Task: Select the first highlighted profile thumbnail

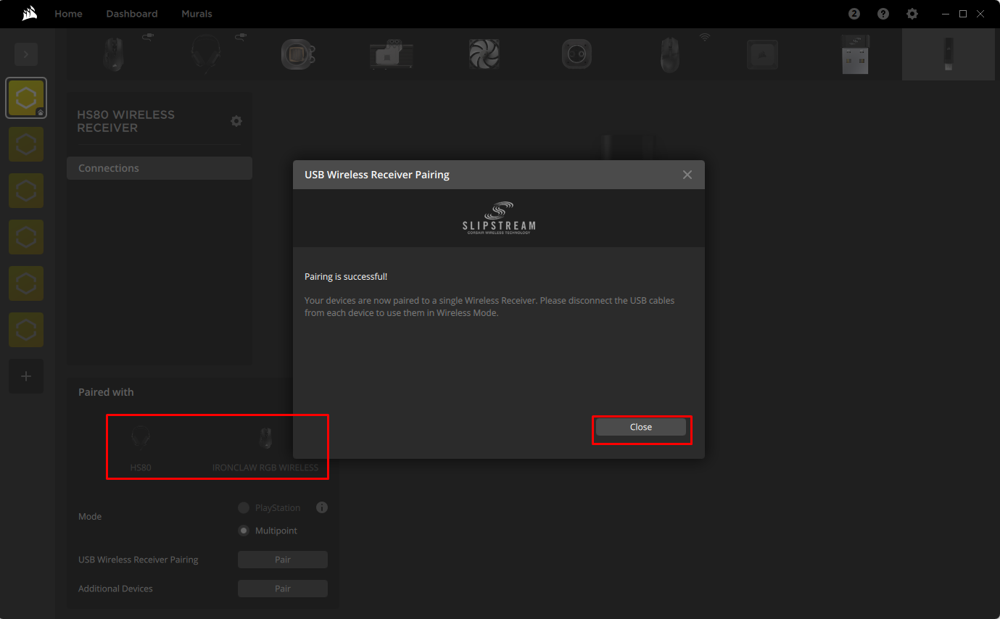Action: click(x=26, y=98)
